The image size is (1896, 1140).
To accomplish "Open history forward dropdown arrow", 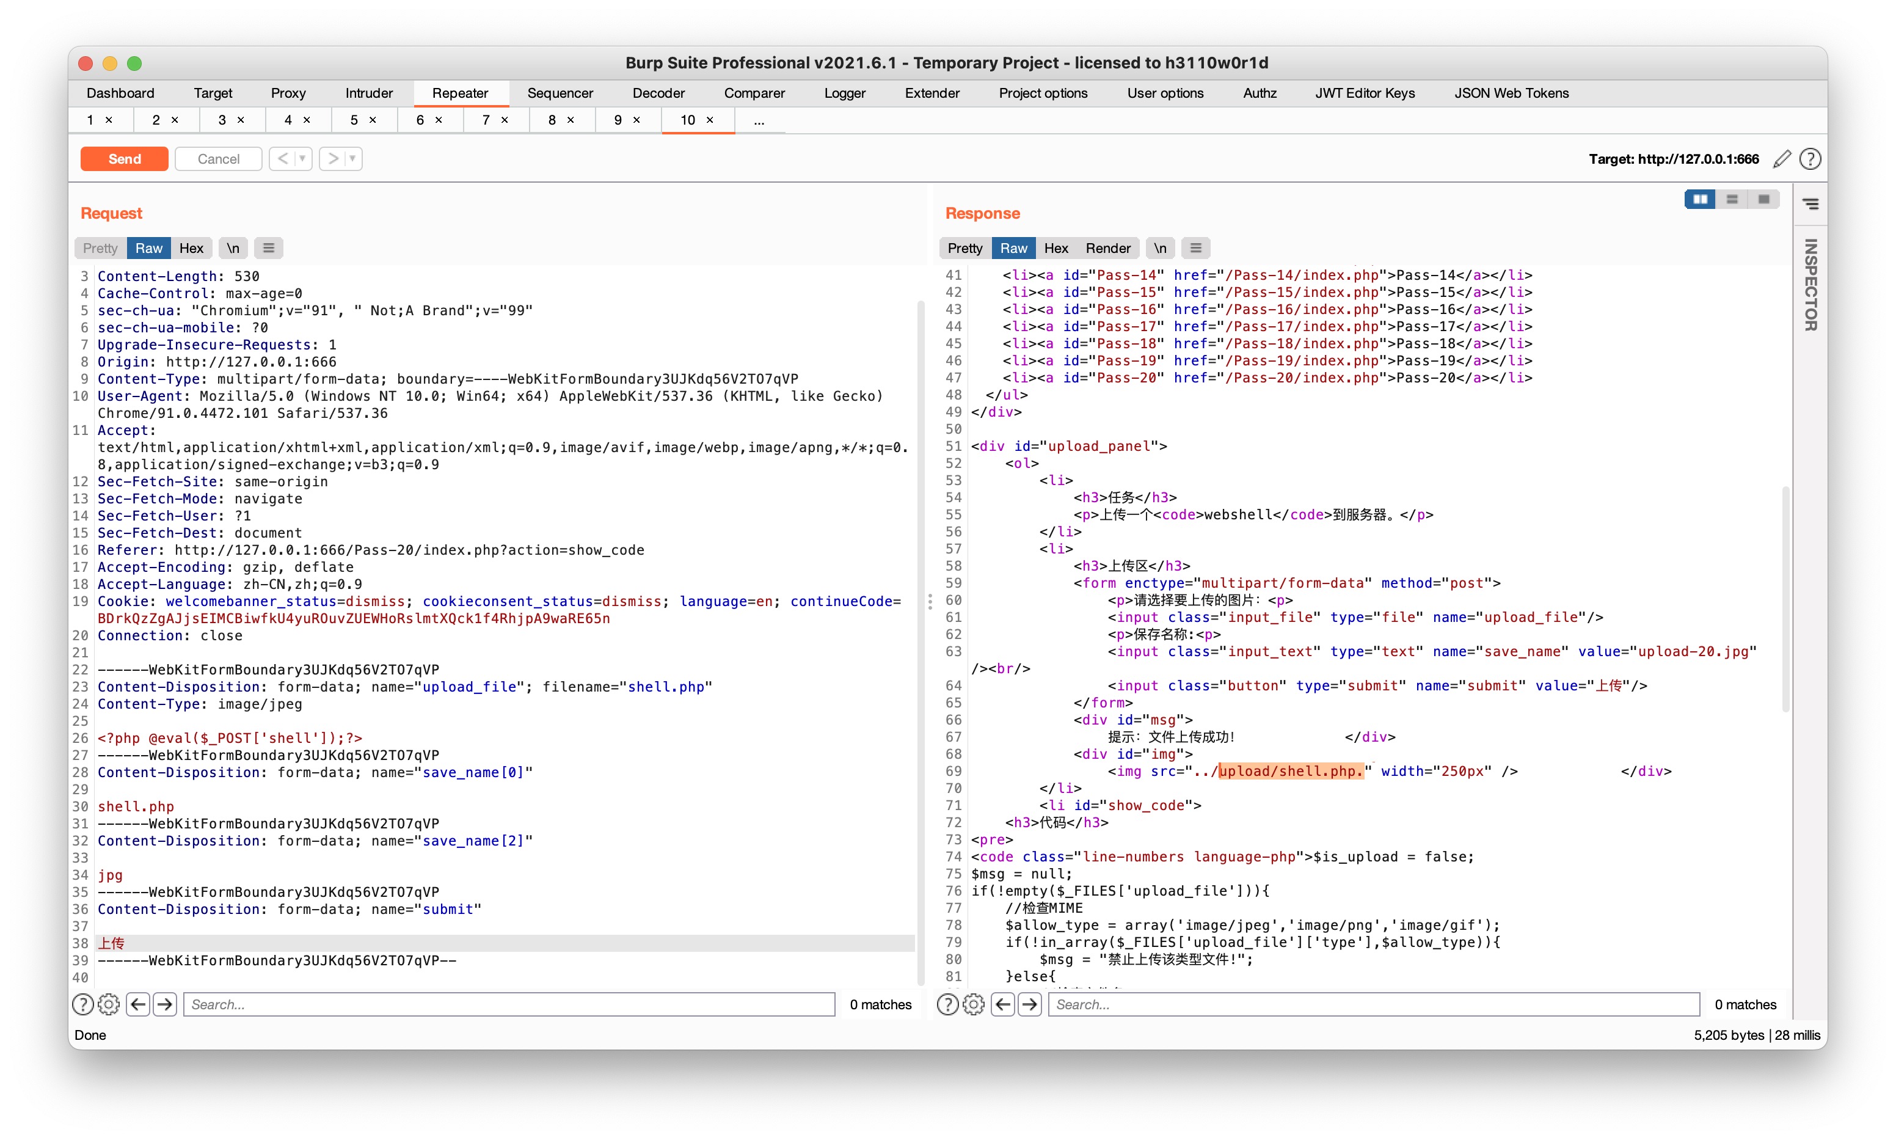I will coord(352,159).
